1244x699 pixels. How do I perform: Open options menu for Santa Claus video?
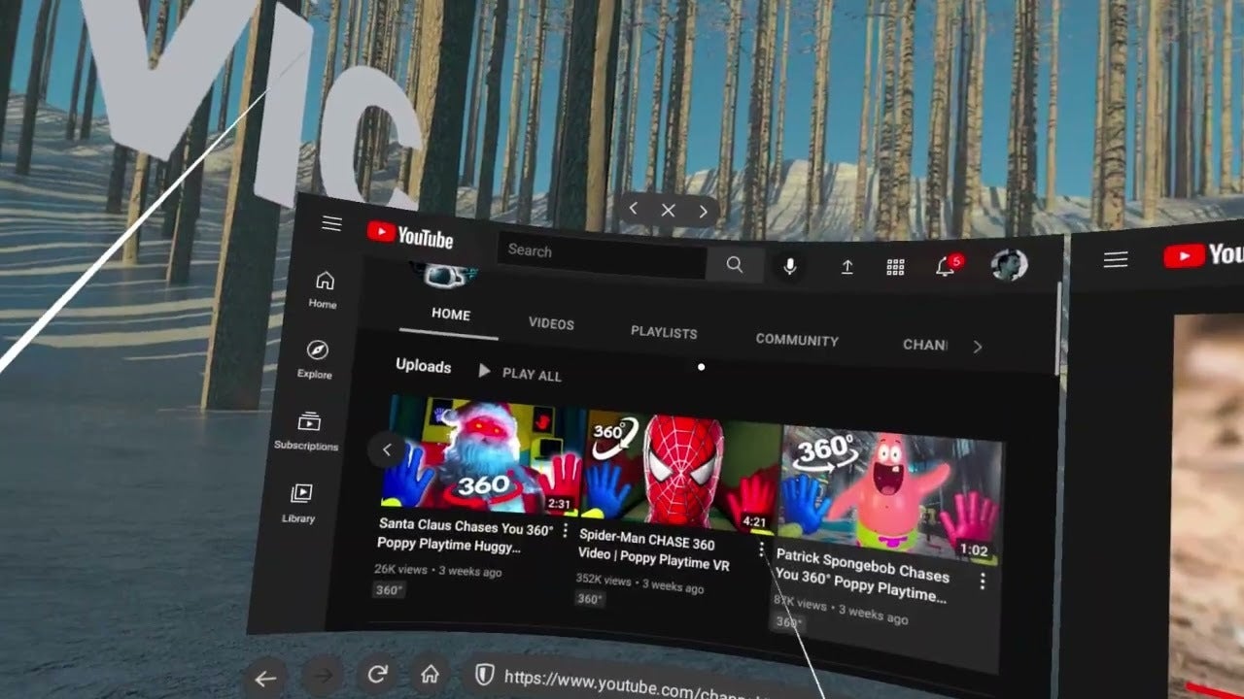click(x=565, y=530)
